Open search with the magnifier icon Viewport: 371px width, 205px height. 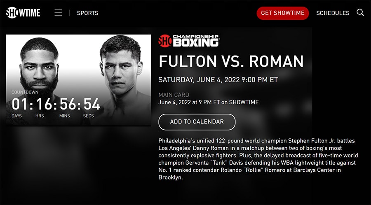(360, 12)
